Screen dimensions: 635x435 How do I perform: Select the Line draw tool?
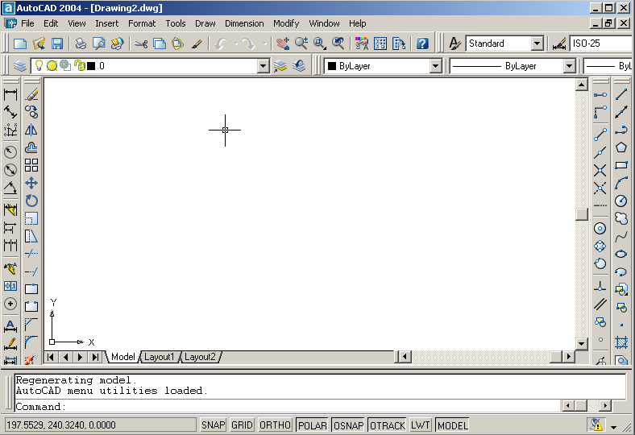[621, 94]
